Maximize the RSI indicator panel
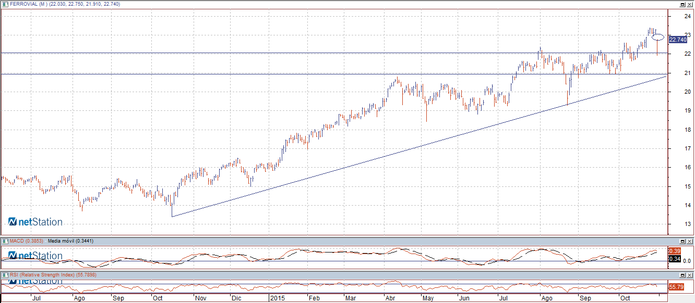Screen dimensions: 695x303 [x=681, y=274]
